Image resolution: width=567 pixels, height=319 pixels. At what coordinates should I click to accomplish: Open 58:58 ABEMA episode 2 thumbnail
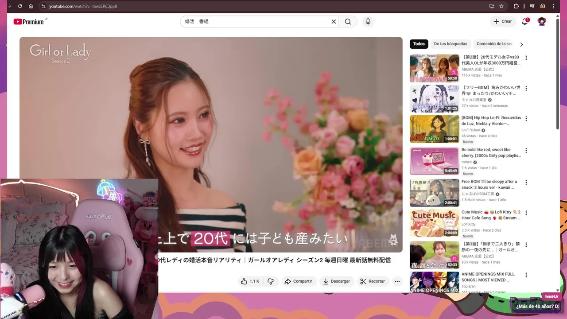(x=435, y=68)
